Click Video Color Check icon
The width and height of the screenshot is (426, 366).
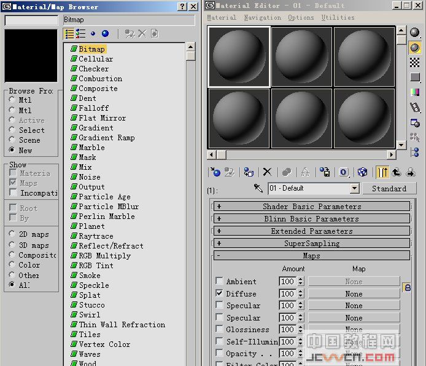click(x=414, y=92)
